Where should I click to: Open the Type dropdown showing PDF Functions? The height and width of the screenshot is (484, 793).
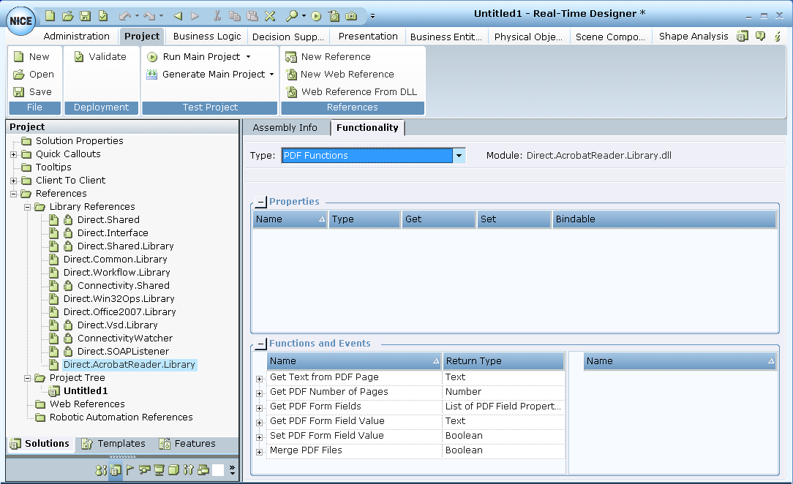459,156
